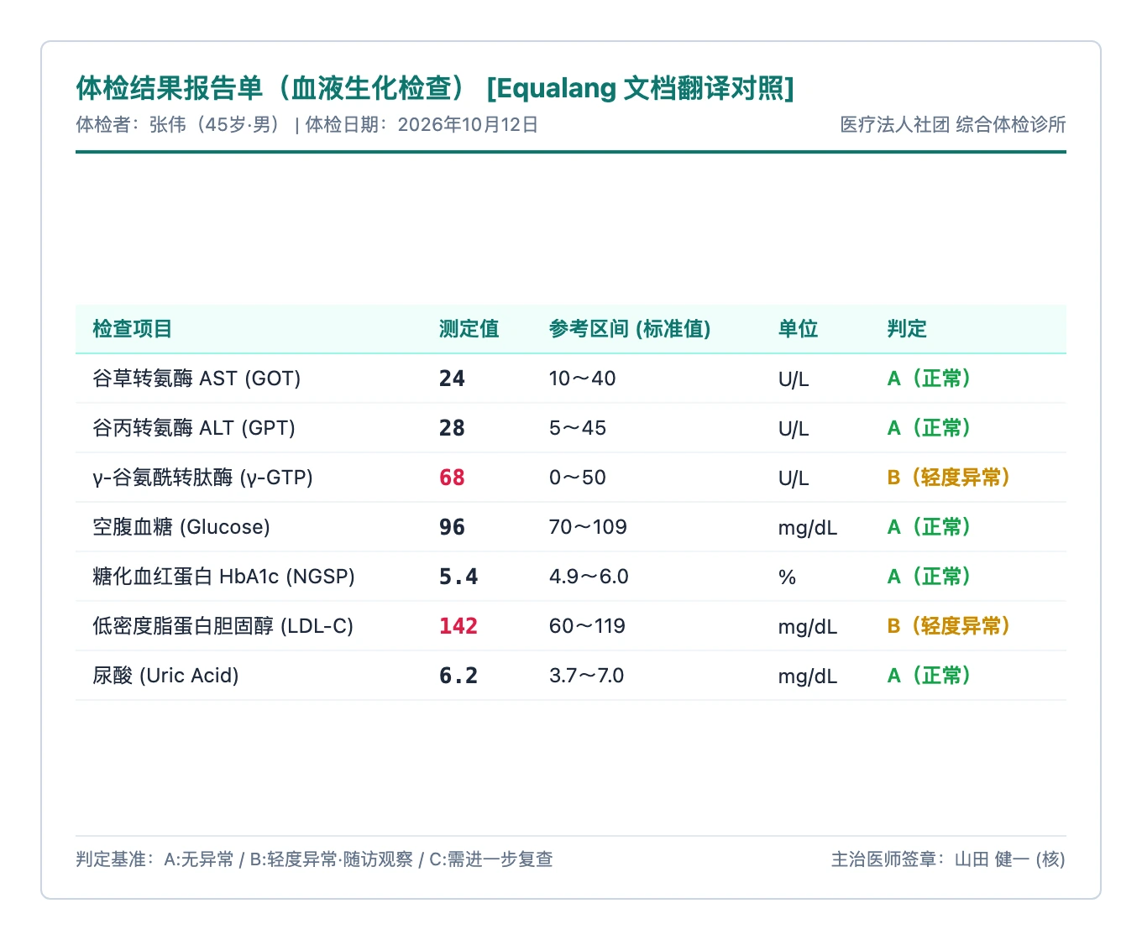Click the γ-GTP judgment B（轻度异常）
This screenshot has width=1142, height=940.
point(949,478)
